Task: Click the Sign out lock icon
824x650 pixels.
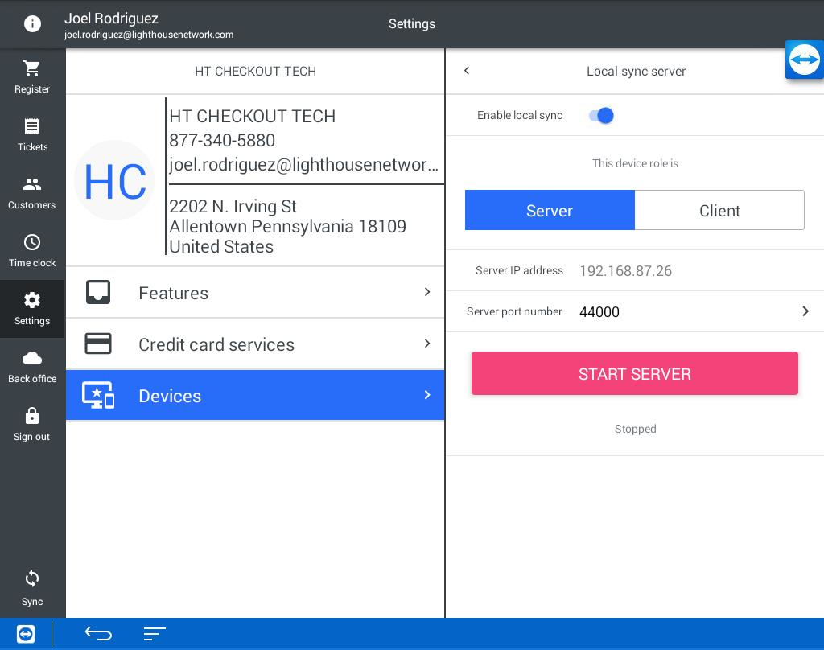Action: (32, 416)
